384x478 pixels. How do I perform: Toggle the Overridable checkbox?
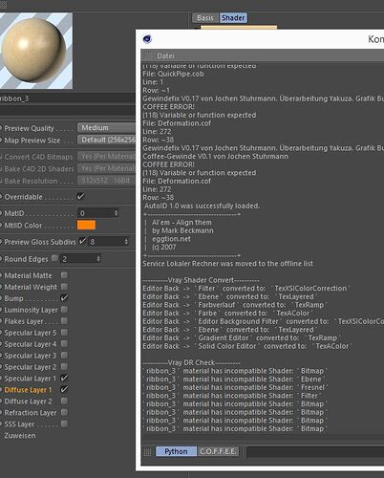[81, 196]
